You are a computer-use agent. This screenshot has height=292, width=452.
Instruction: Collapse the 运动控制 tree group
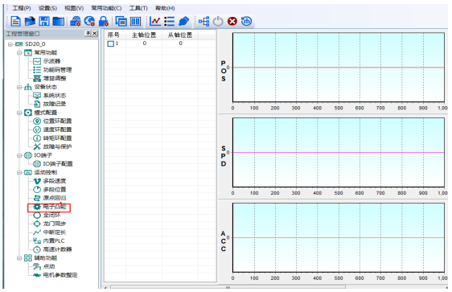(19, 172)
